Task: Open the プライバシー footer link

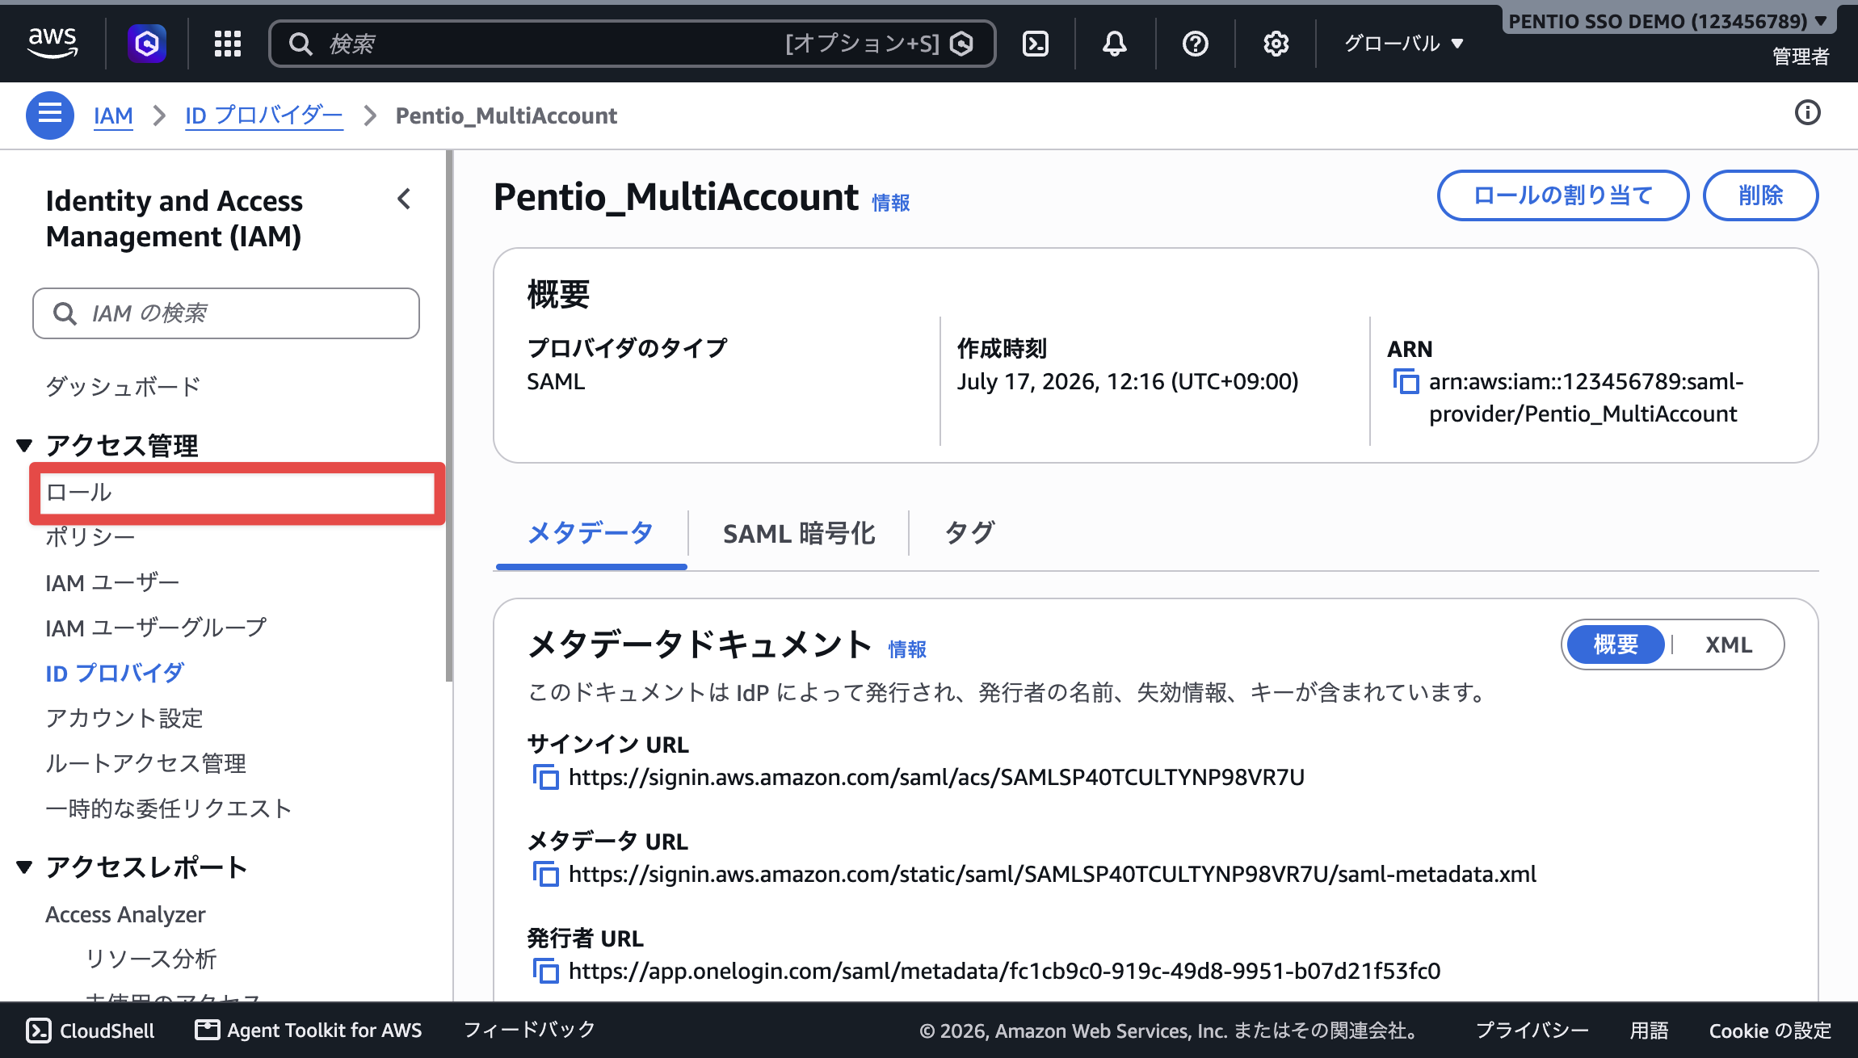Action: pos(1532,1031)
